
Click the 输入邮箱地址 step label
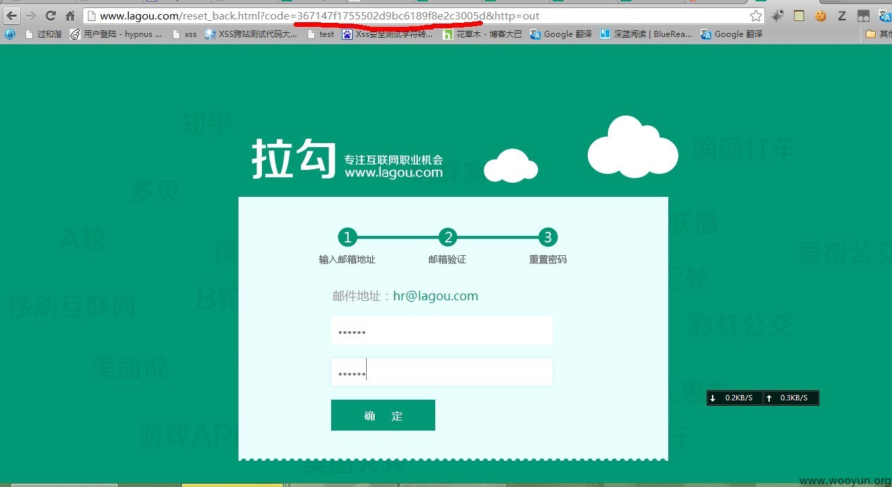pos(347,259)
